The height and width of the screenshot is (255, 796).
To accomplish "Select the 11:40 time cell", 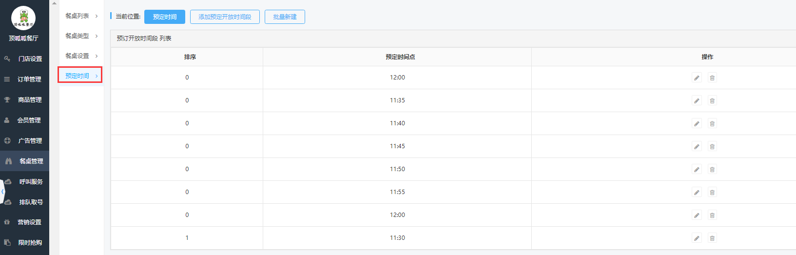I will (397, 123).
